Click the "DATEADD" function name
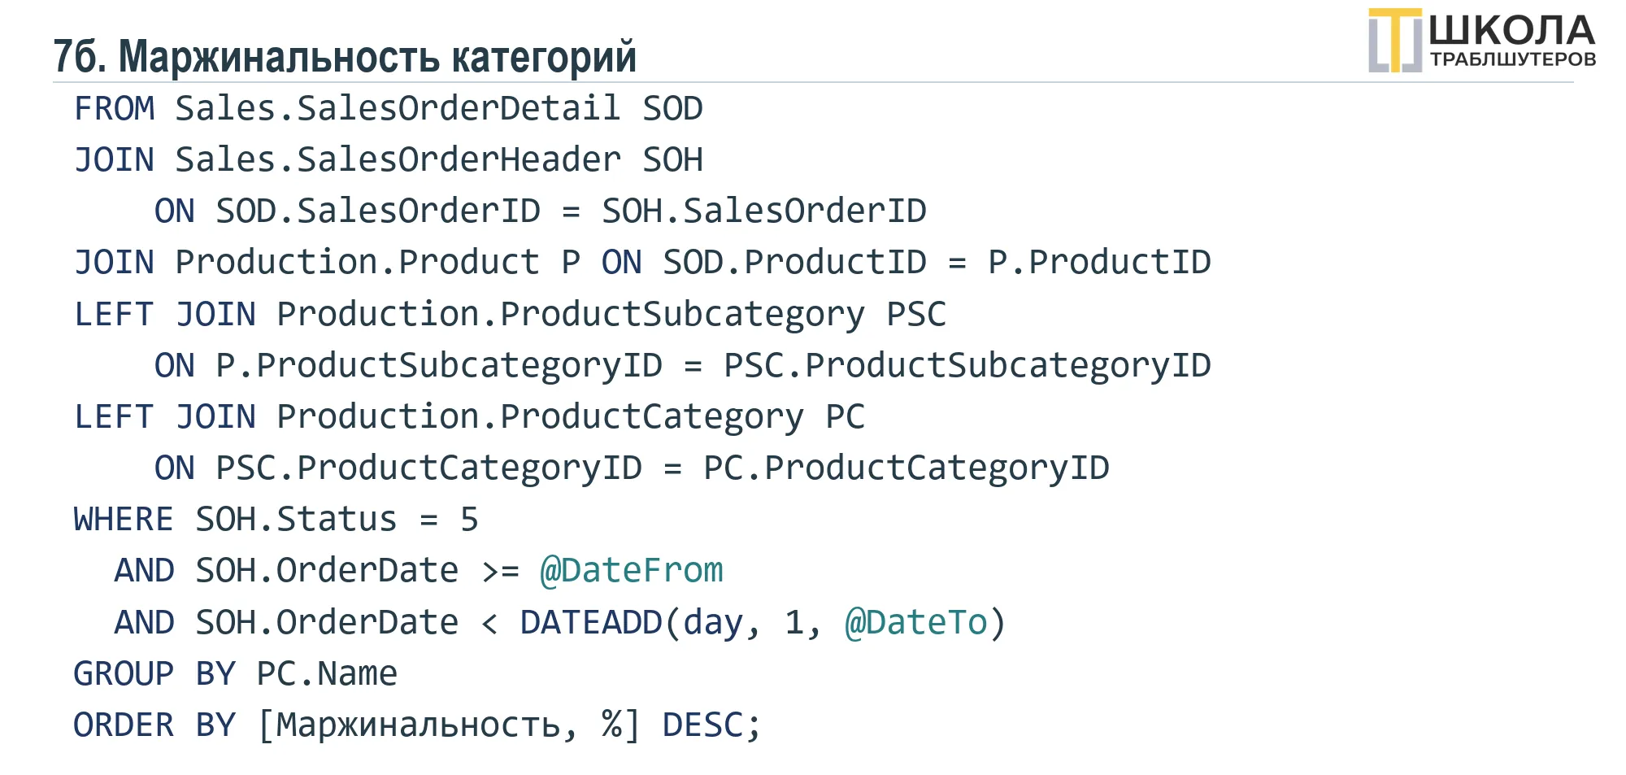Screen dimensions: 1626x775 pyautogui.click(x=591, y=623)
